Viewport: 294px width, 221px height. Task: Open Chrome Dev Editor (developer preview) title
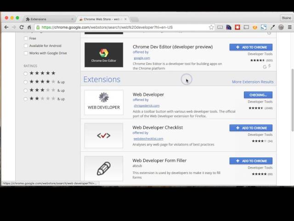[x=173, y=47]
